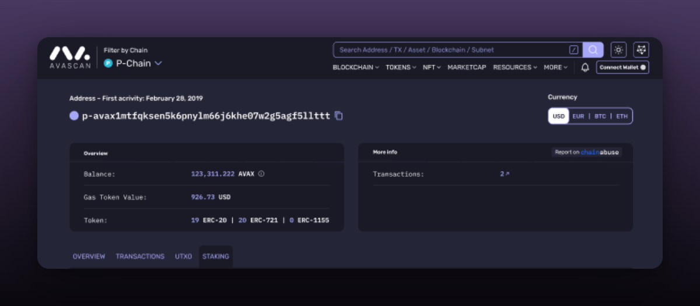Switch currency to BTC
Screen dimensions: 700x306
[600, 116]
